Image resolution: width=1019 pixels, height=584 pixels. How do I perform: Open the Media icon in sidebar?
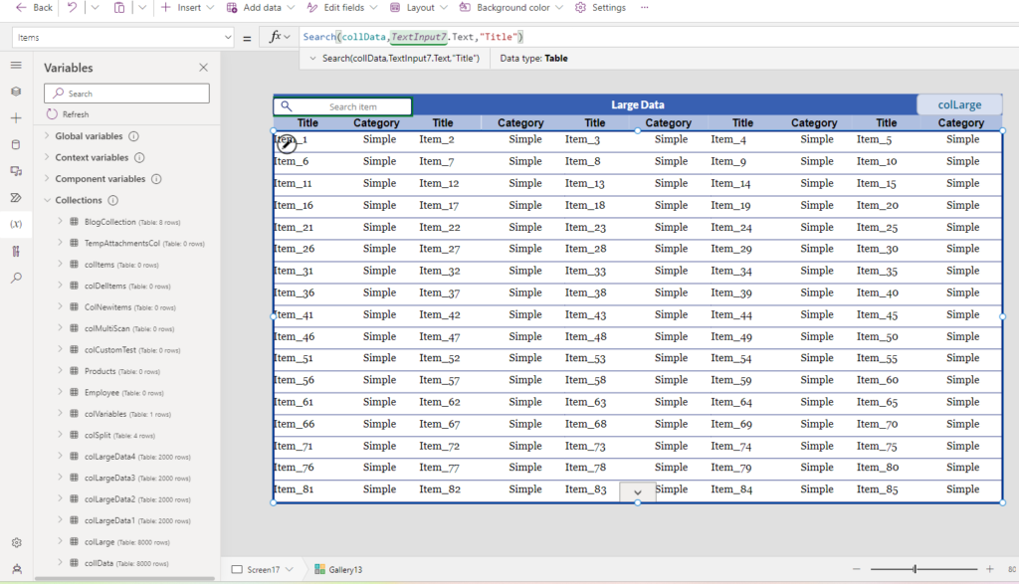16,171
